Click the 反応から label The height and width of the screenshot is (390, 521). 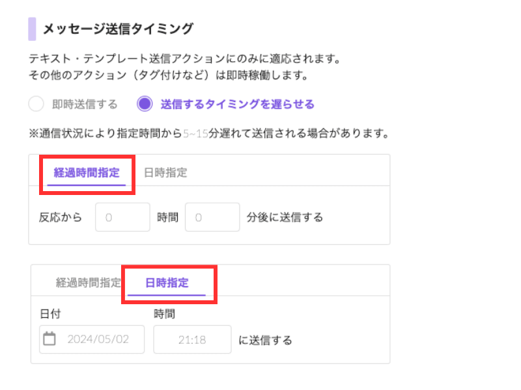point(61,217)
